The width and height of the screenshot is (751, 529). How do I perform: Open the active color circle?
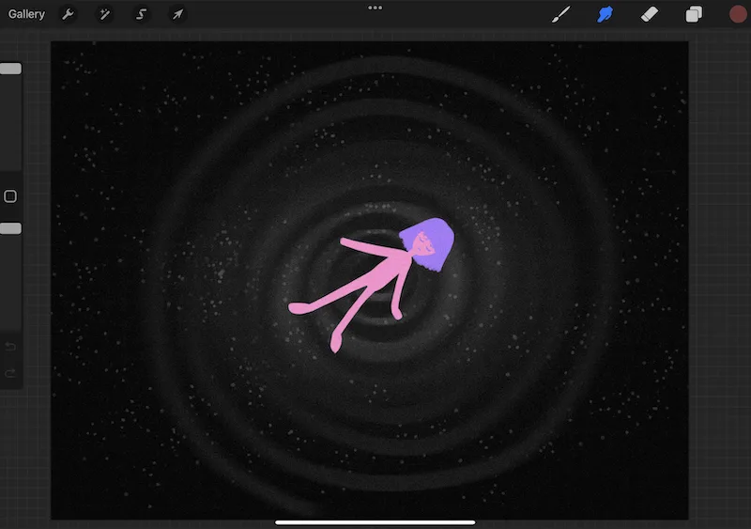[738, 14]
